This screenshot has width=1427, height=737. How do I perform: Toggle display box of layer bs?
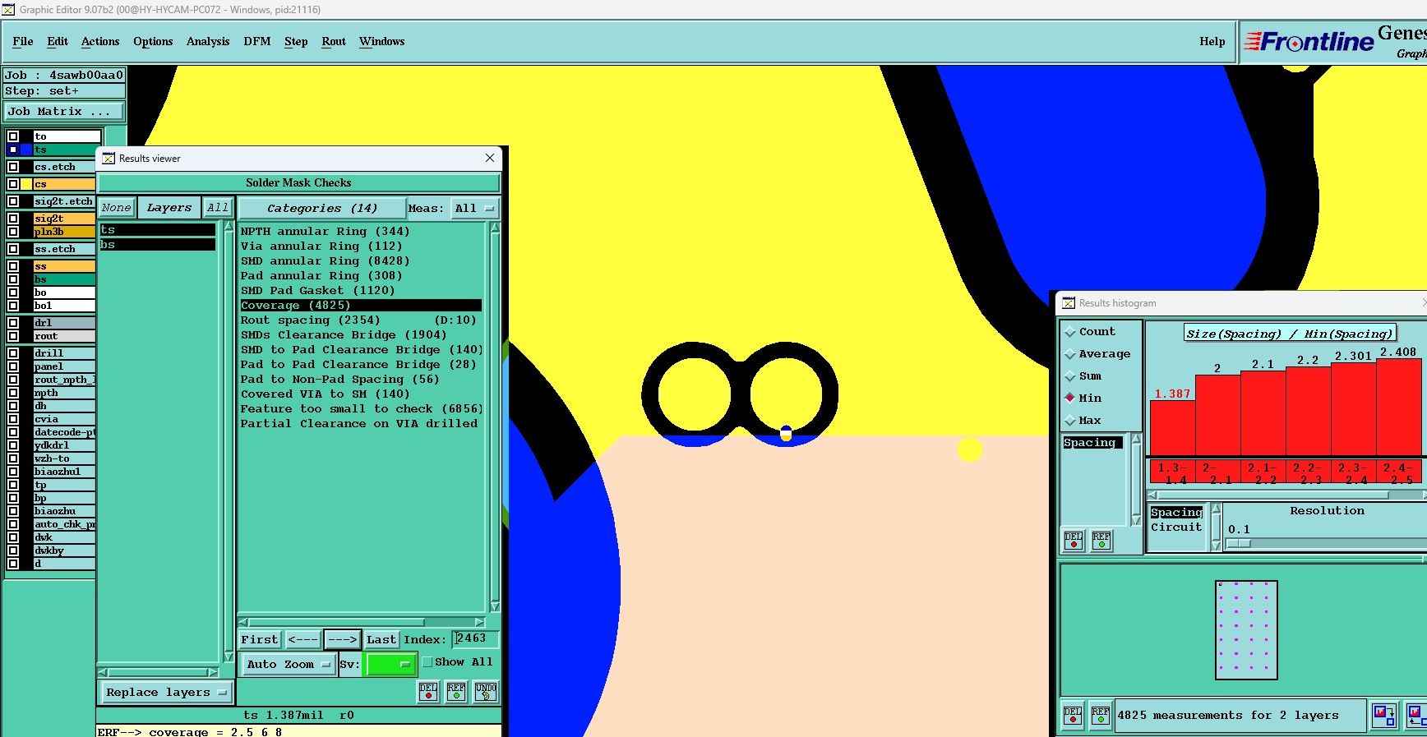pos(13,279)
